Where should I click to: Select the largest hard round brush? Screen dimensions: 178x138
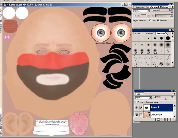pyautogui.click(x=168, y=38)
